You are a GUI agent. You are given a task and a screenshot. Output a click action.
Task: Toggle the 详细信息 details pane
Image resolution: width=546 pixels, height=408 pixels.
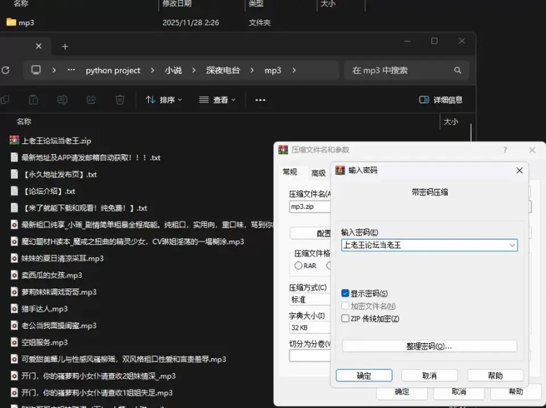[440, 100]
